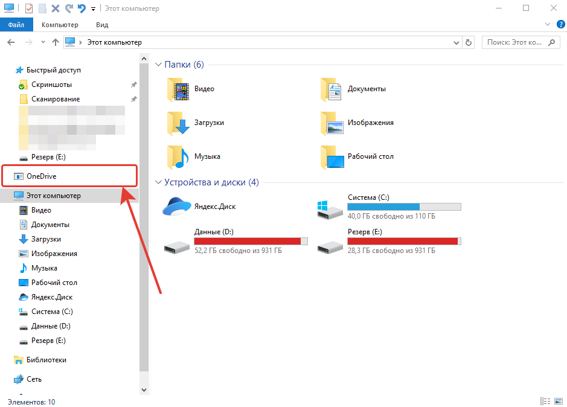Switch to the Вид ribbon tab
Image resolution: width=567 pixels, height=407 pixels.
coord(102,25)
